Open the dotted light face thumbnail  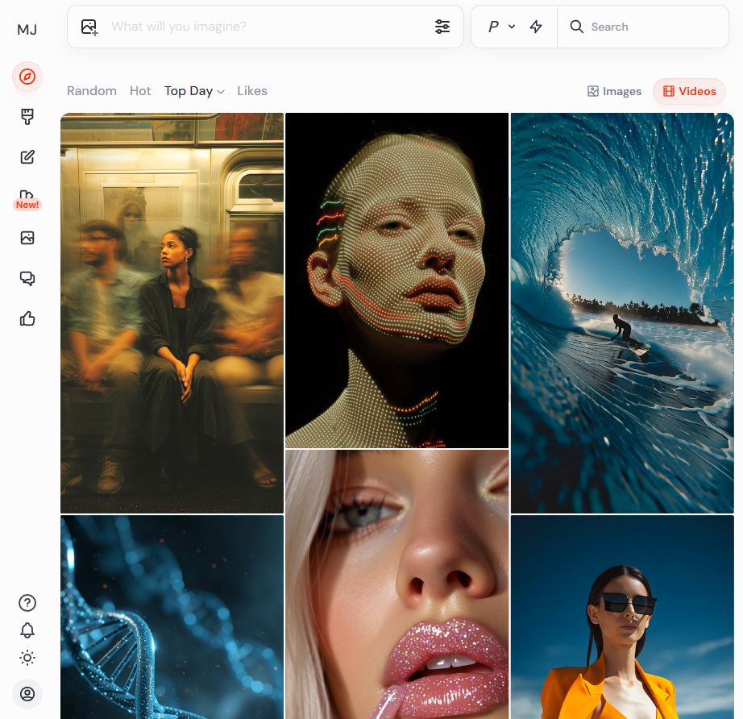click(x=397, y=281)
